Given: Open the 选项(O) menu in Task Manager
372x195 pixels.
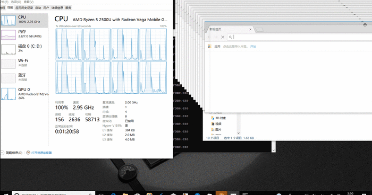Looking at the screenshot, I should [x=16, y=2].
